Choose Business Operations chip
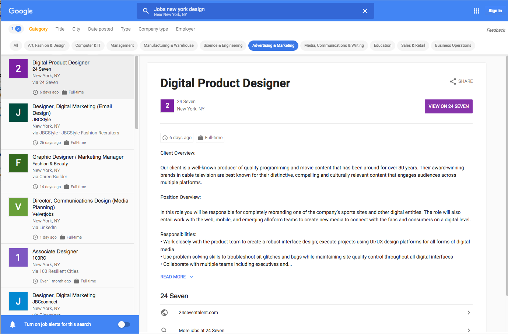 pos(453,46)
